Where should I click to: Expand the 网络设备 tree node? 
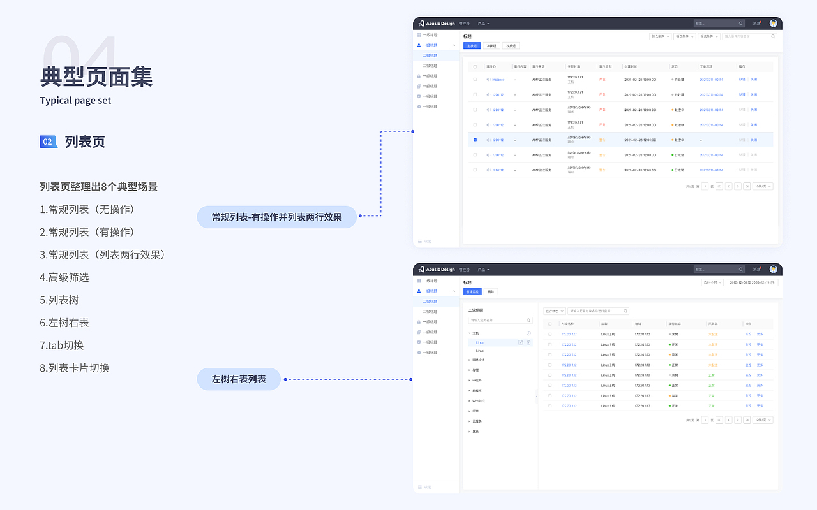[x=469, y=360]
